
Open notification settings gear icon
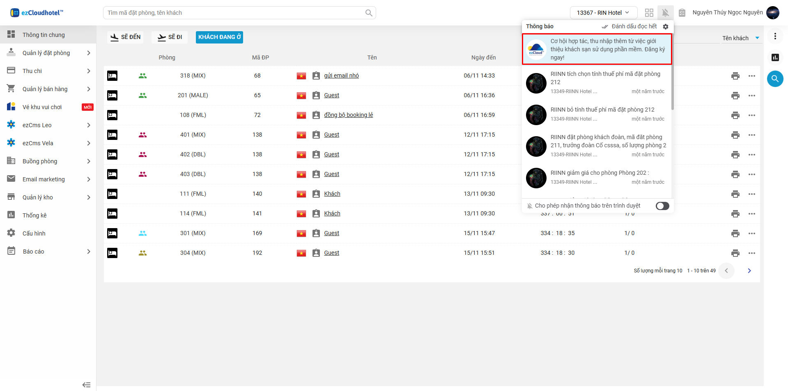(666, 27)
